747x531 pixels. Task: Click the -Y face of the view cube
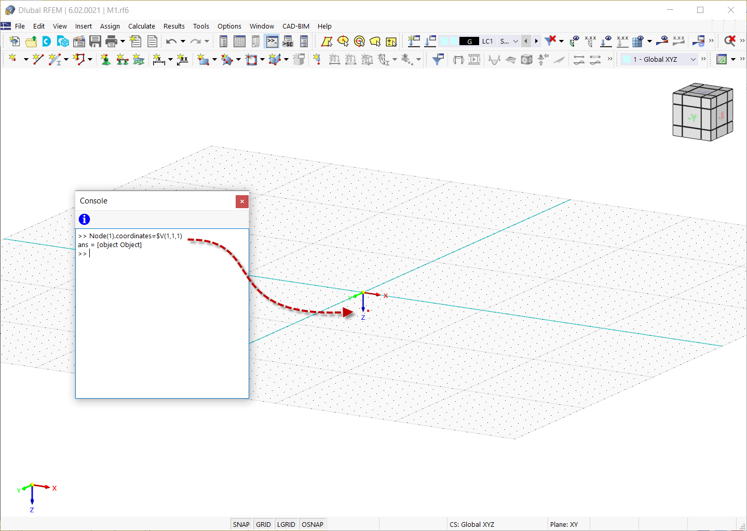click(x=692, y=118)
